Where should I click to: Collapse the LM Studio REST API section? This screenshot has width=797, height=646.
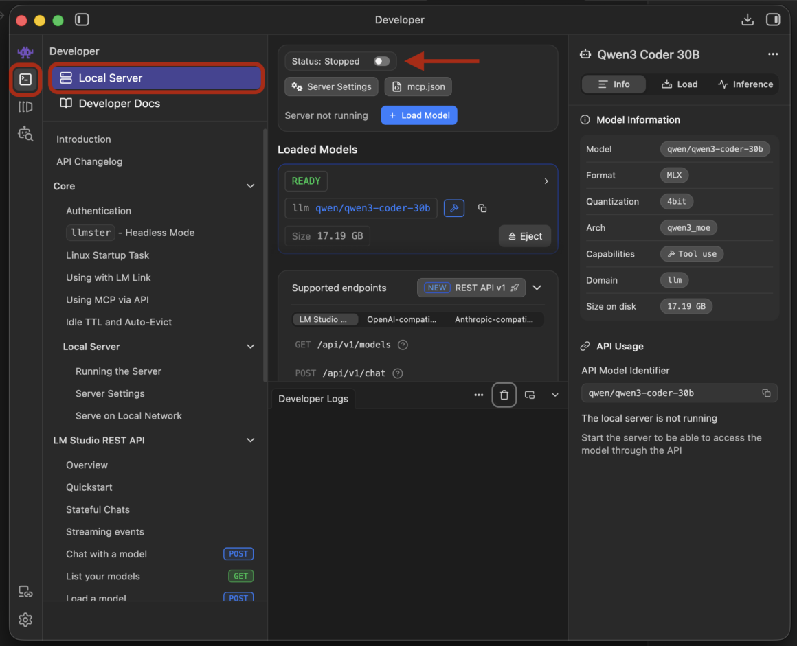click(251, 440)
